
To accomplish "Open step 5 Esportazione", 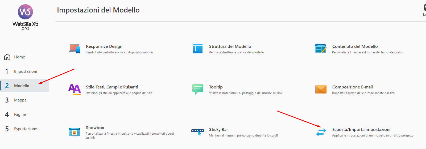I will (25, 129).
